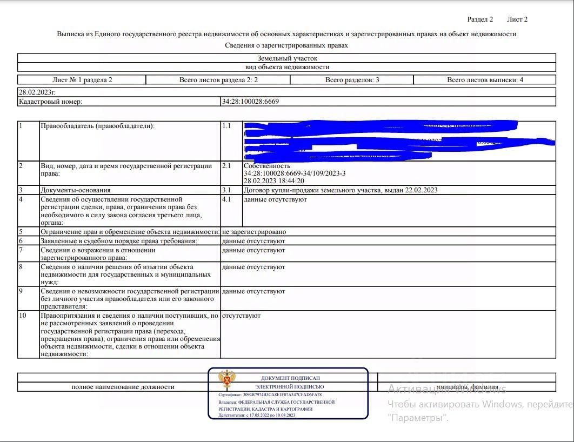Click the label "Сведения об осуществлении государственной регистрации сделки"
The width and height of the screenshot is (574, 442).
121,211
